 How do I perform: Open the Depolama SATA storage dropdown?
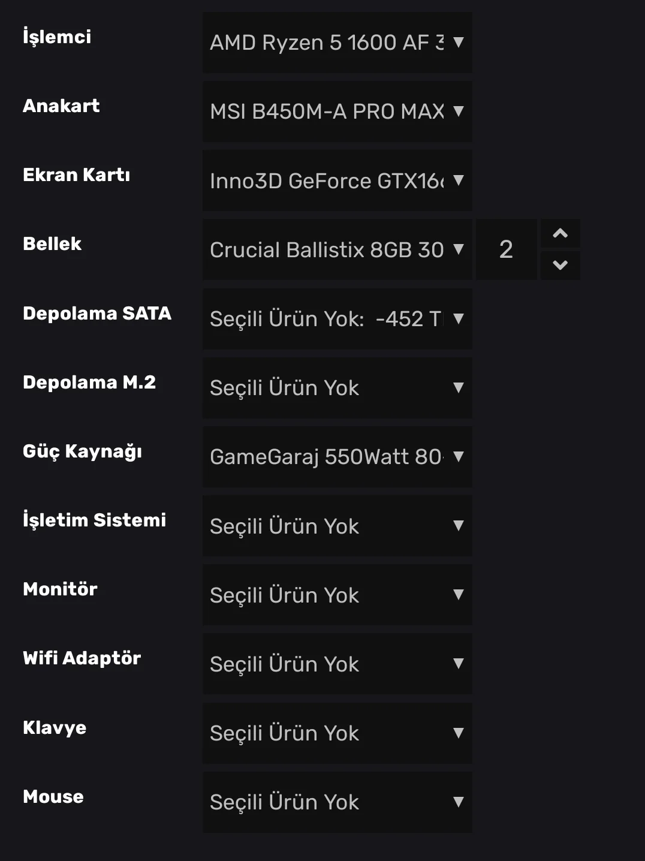(x=337, y=319)
